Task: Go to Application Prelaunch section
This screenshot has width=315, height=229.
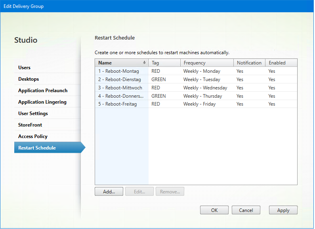Action: click(x=43, y=91)
